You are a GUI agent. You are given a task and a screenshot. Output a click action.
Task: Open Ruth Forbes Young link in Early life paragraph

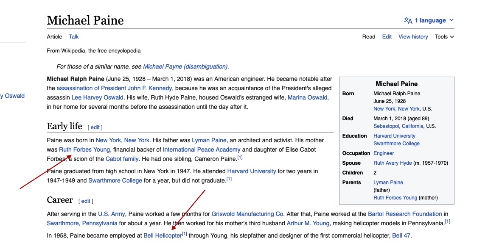tap(84, 149)
